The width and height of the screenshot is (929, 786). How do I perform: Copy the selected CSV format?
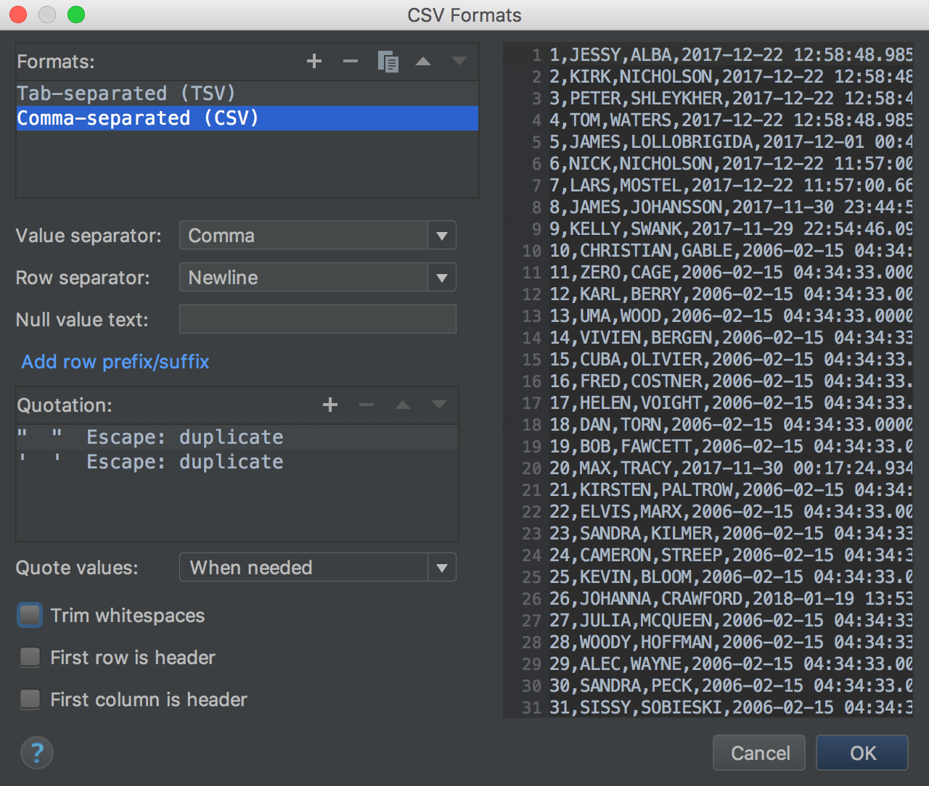tap(388, 62)
